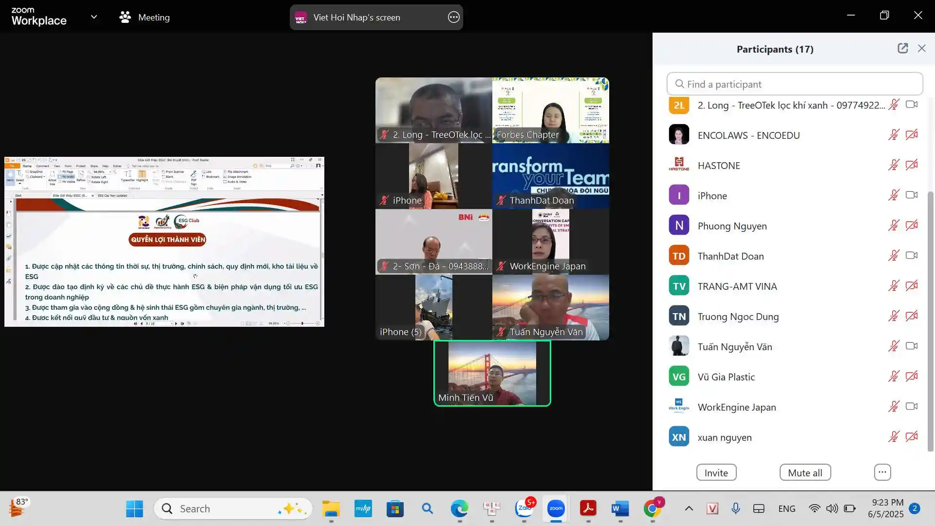Toggle iPhone participant's video camera

point(911,195)
